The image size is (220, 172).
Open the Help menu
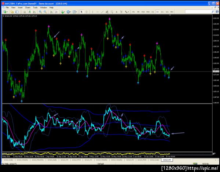click(51, 8)
